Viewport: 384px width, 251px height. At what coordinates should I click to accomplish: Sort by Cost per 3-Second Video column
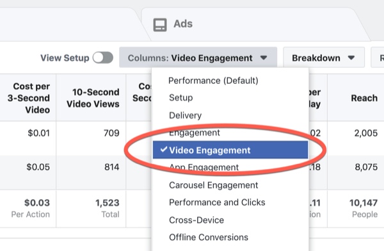(x=29, y=98)
